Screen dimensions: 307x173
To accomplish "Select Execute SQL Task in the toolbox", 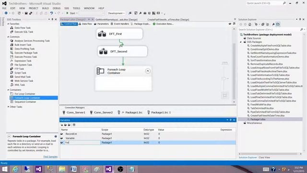I will (x=24, y=32).
